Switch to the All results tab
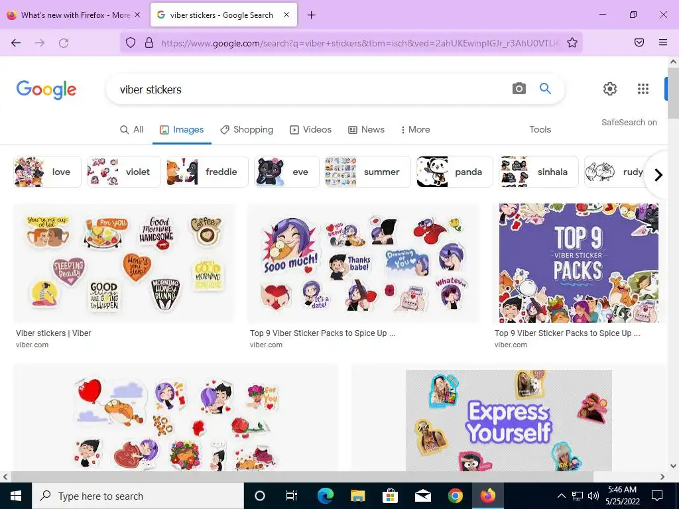 pyautogui.click(x=132, y=129)
